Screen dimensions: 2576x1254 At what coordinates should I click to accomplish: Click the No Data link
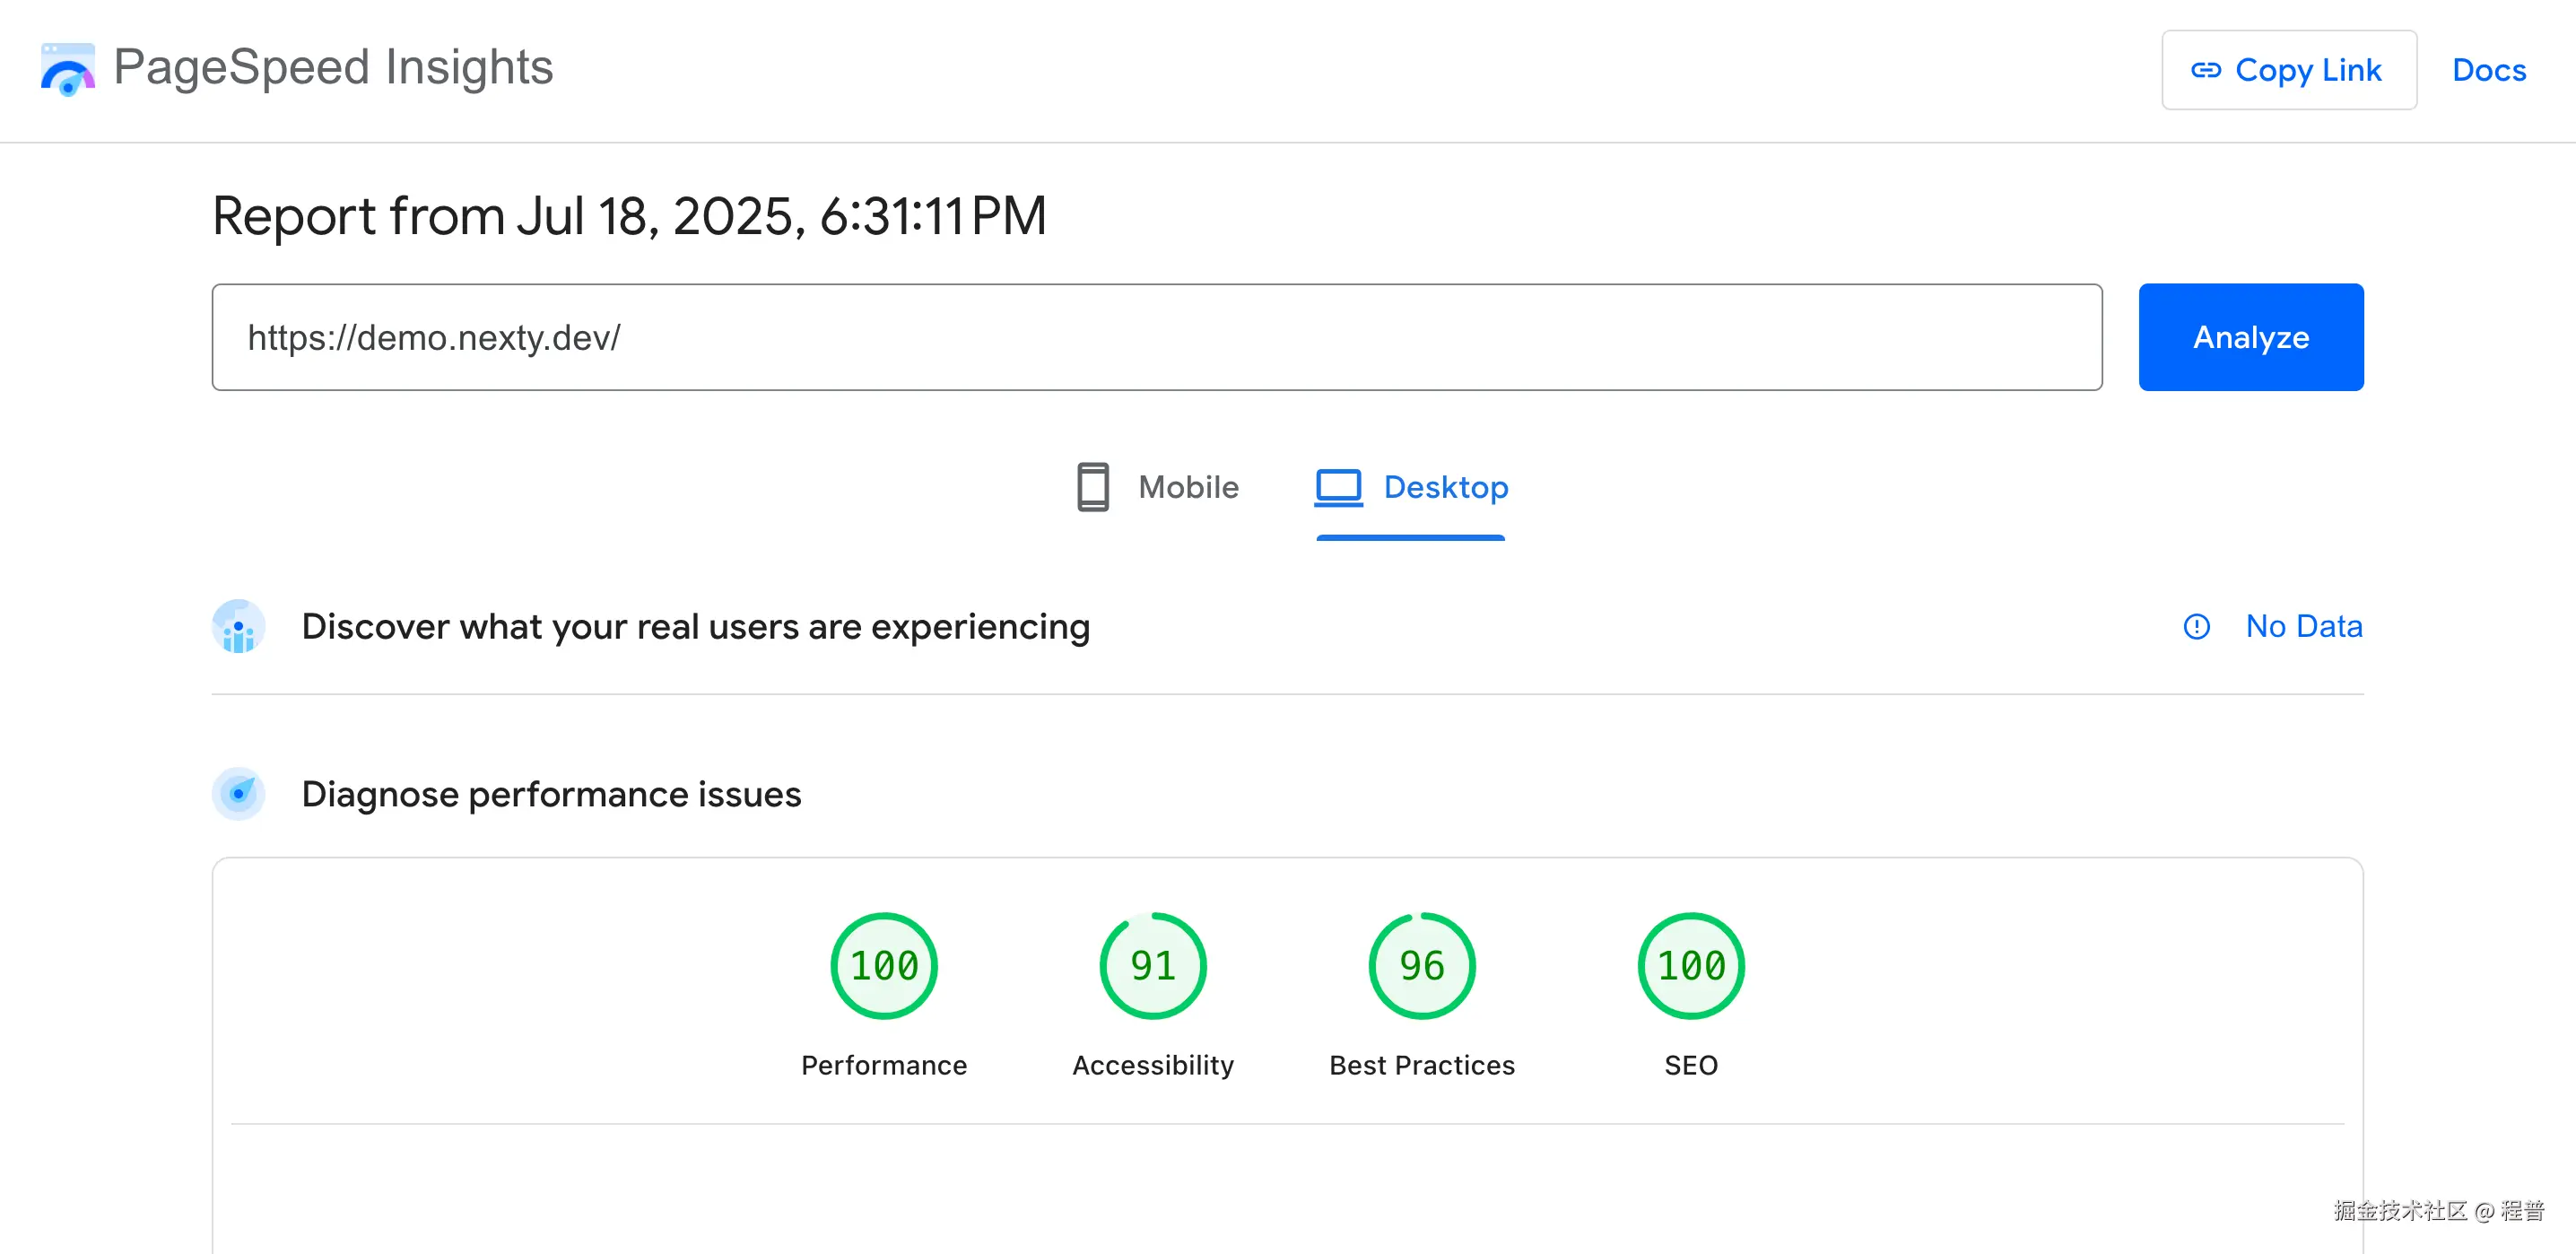click(2303, 627)
